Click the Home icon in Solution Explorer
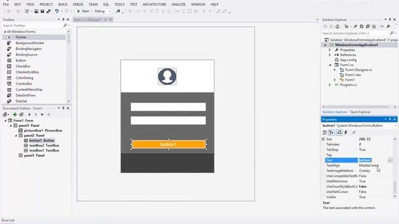Viewport: 399px width, 224px height. tap(337, 26)
